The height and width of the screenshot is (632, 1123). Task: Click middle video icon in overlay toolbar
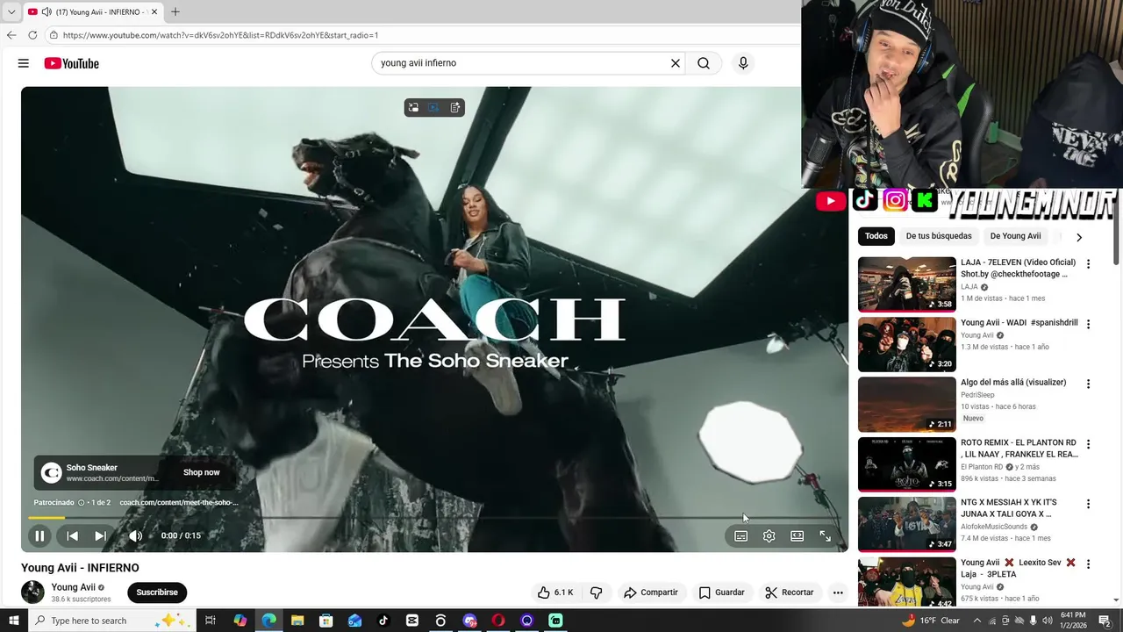[x=433, y=107]
